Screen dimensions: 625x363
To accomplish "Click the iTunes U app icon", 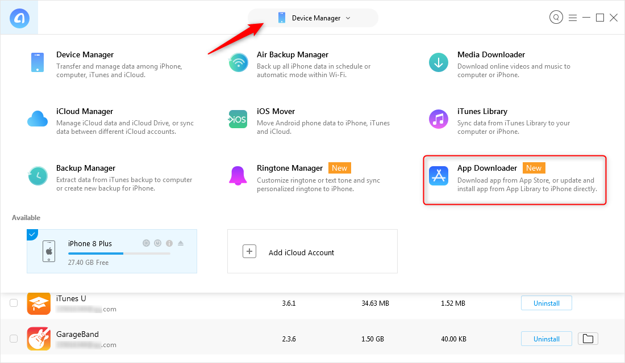I will click(39, 303).
